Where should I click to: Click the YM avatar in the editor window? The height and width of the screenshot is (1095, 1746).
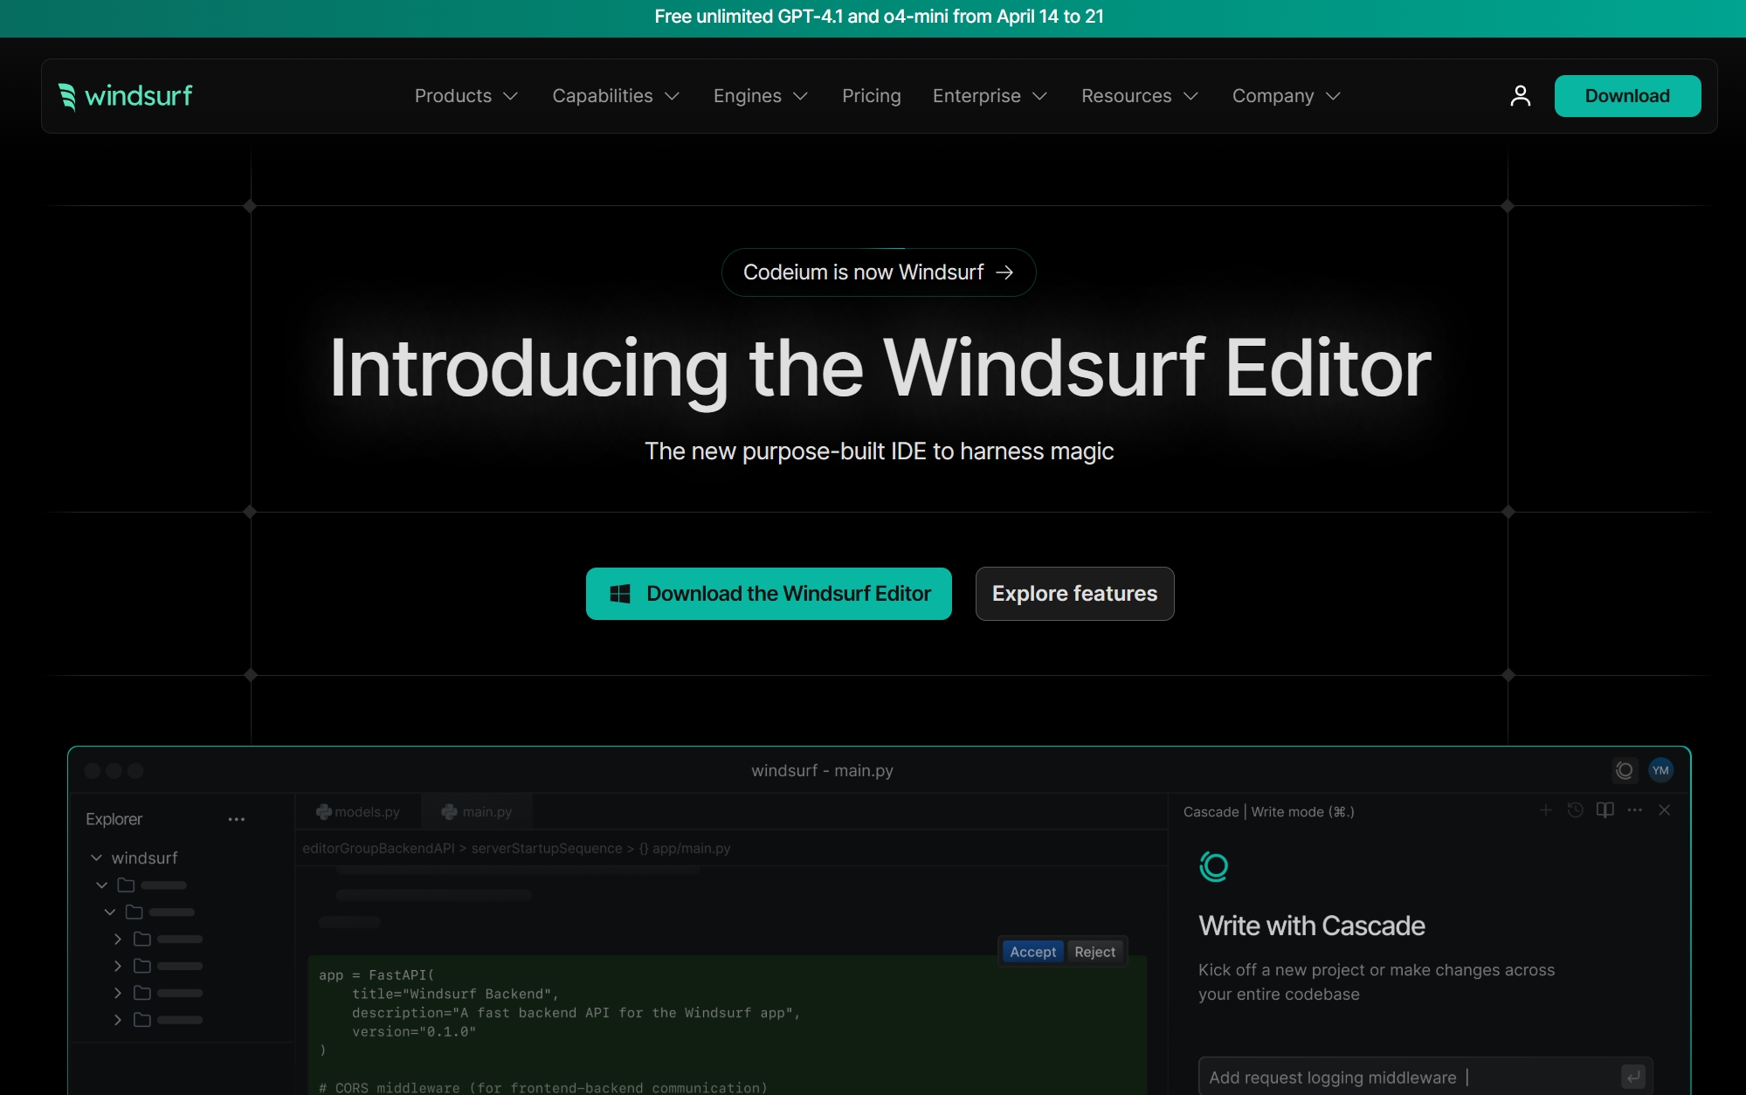coord(1660,770)
